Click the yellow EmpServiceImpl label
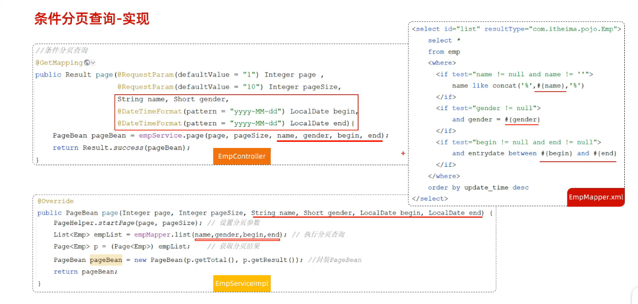Screen dimensions: 638x304 [242, 283]
